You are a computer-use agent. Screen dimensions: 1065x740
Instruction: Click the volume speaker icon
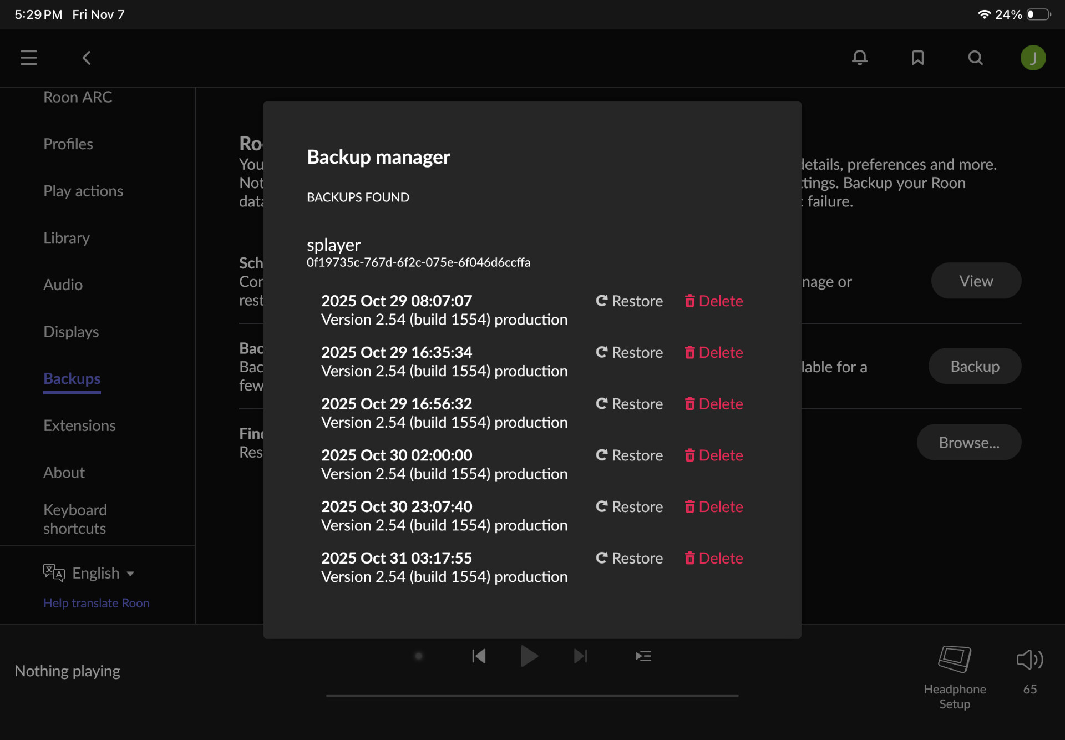(1029, 660)
